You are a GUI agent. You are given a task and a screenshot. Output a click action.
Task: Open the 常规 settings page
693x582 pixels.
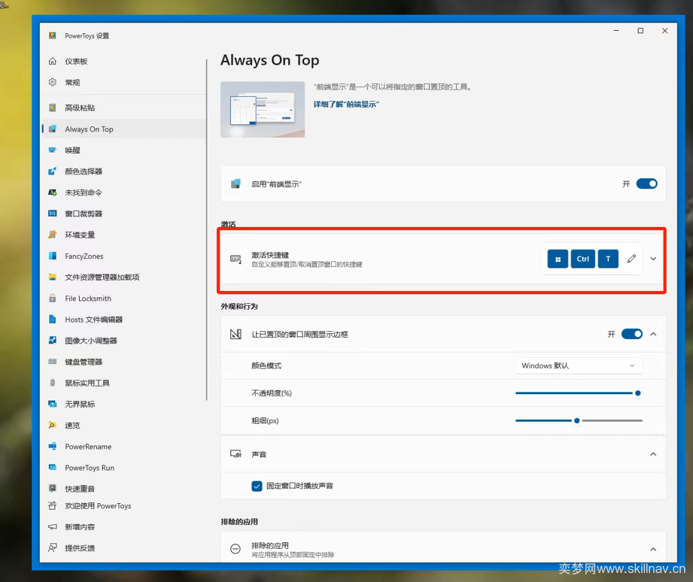coord(123,83)
